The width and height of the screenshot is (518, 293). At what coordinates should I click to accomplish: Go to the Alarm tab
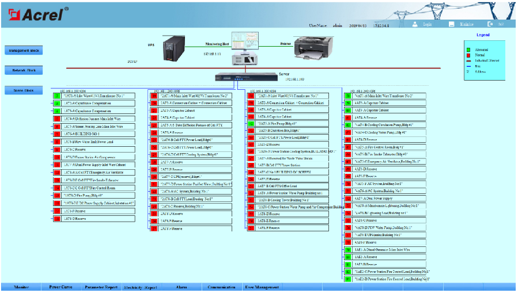[181, 287]
